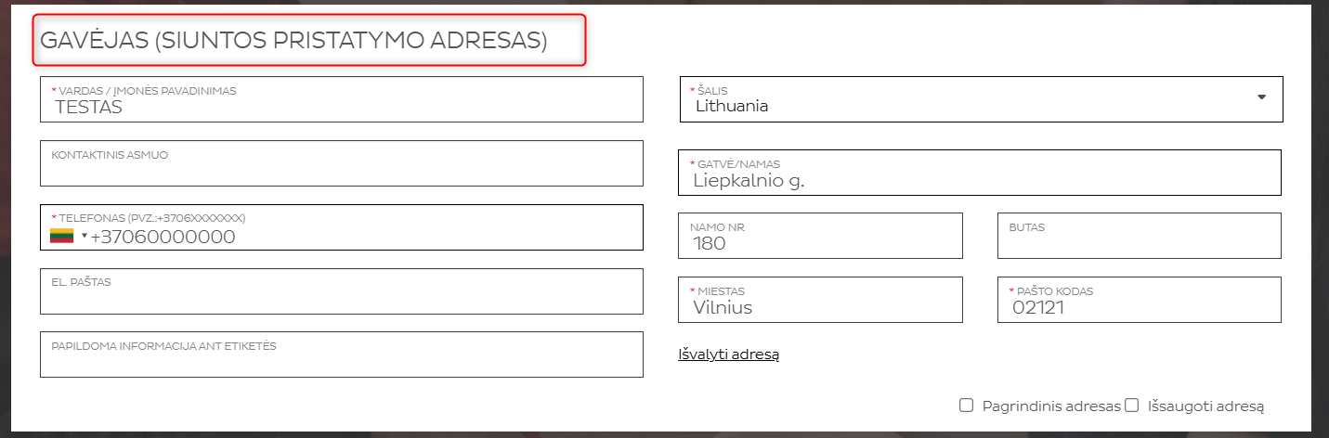Click the Pagrindinis adresas label text

point(1051,406)
